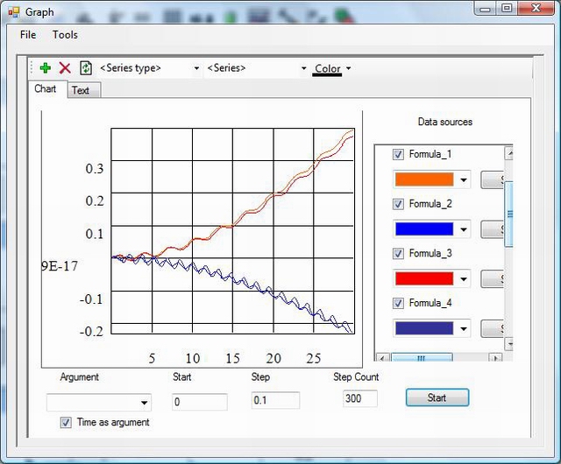This screenshot has width=561, height=464.
Task: Toggle the Formula_4 checkbox
Action: point(398,304)
